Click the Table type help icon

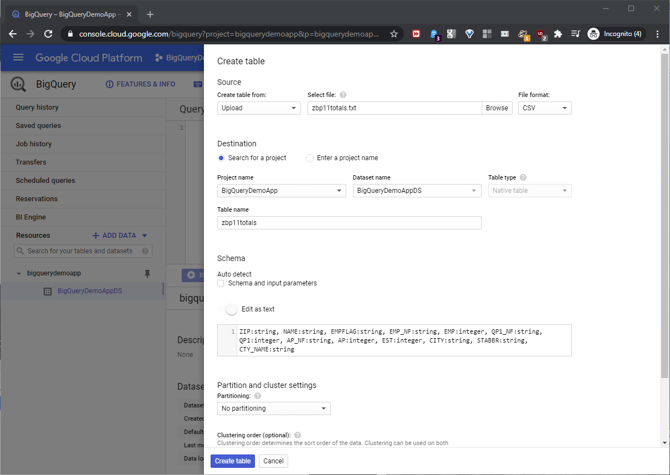coord(523,177)
